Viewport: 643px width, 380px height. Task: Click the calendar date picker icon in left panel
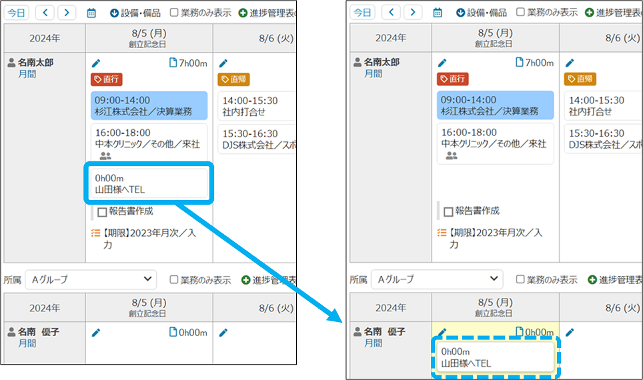point(91,13)
